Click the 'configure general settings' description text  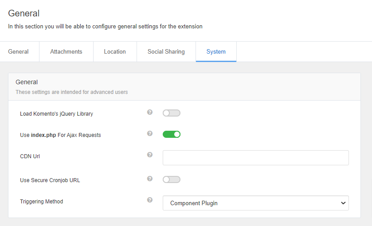105,26
